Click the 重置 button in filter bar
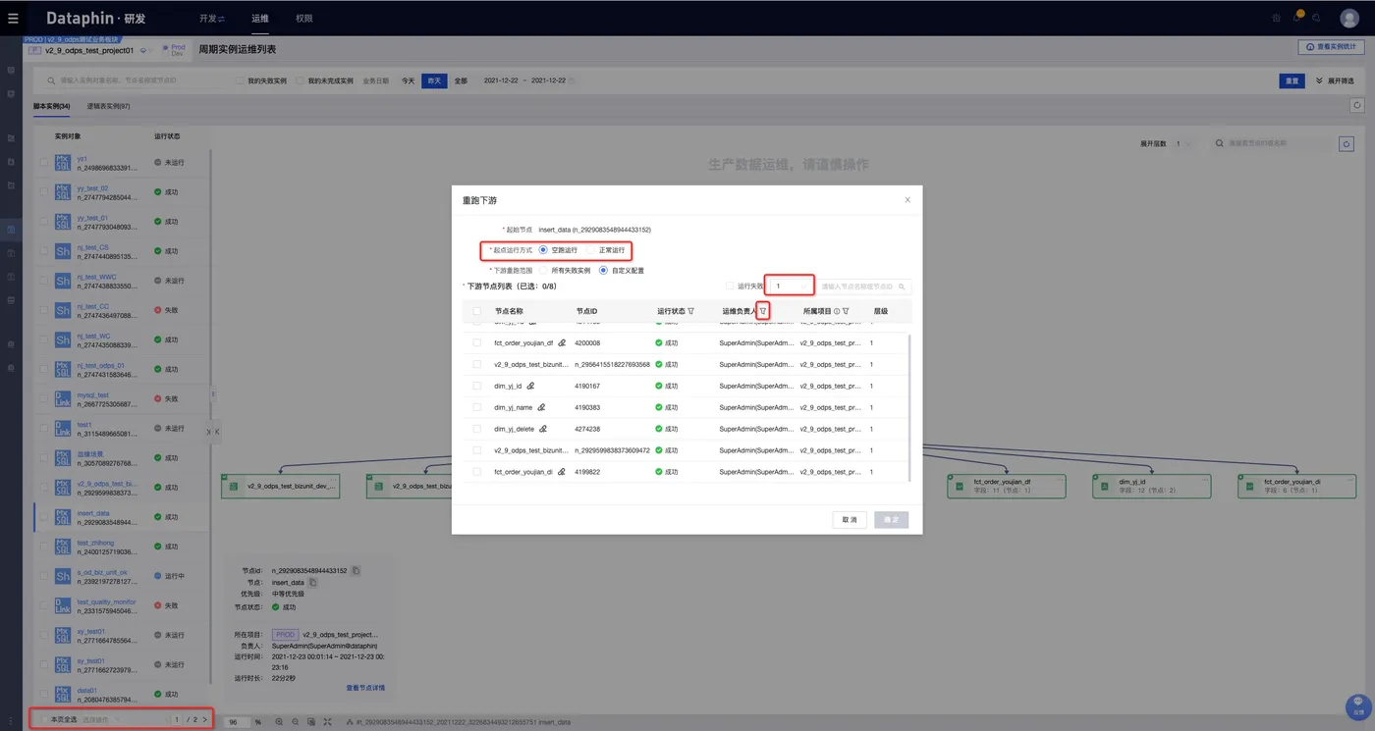Viewport: 1375px width, 731px height. point(1292,80)
